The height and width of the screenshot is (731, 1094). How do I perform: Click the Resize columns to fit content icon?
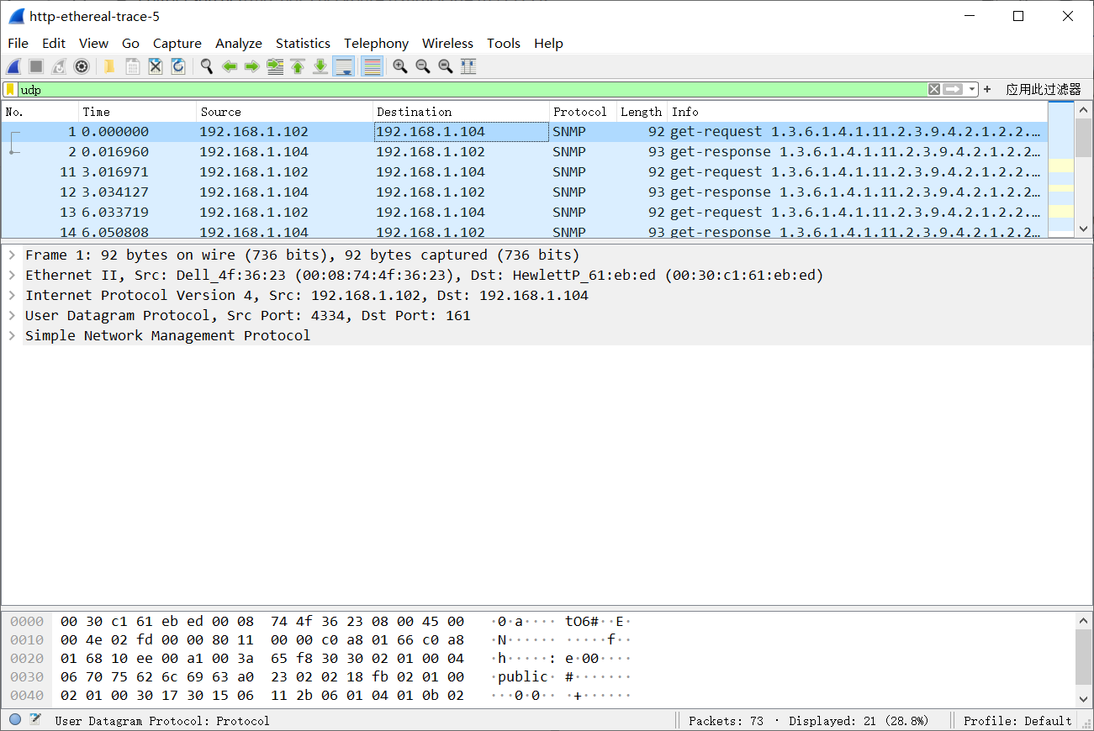click(468, 66)
